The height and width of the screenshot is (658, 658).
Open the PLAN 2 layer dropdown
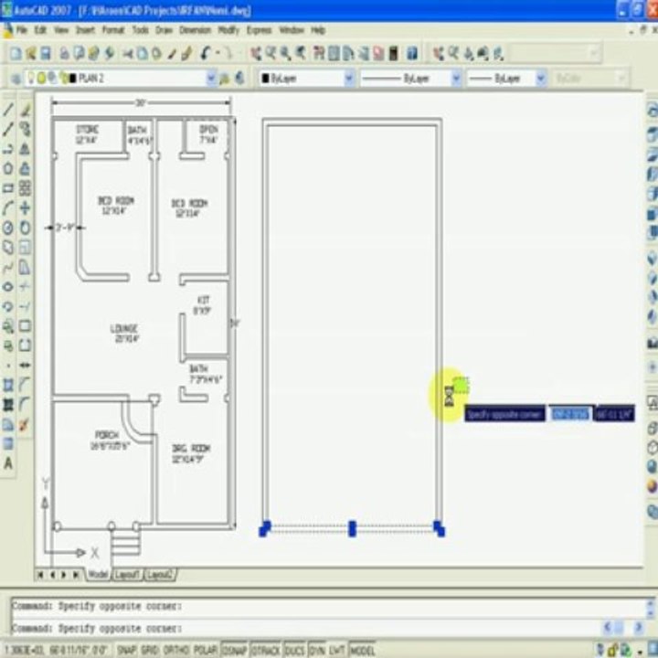coord(211,78)
